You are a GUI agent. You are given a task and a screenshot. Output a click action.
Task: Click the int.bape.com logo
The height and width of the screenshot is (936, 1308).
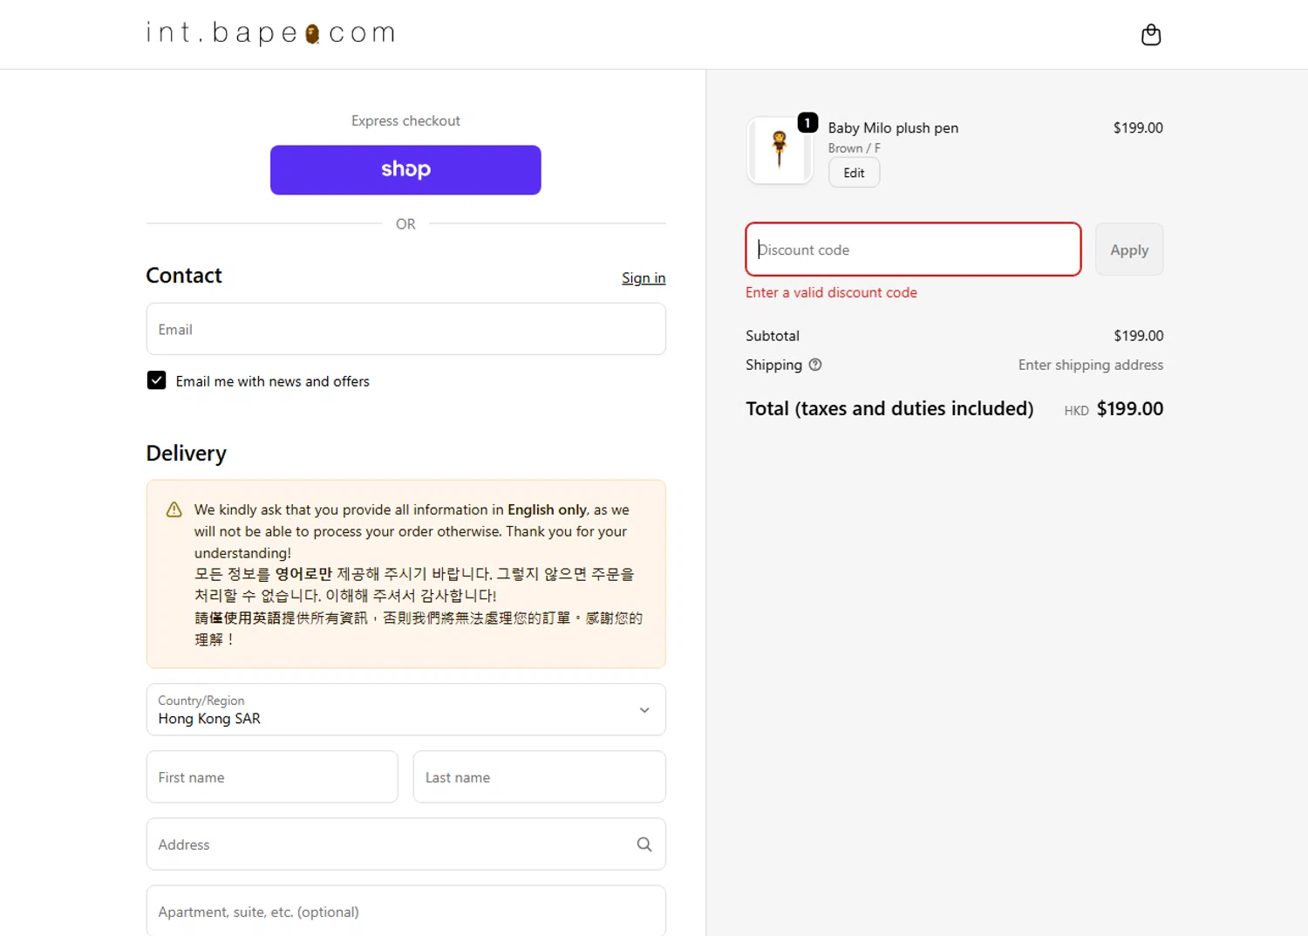coord(271,33)
